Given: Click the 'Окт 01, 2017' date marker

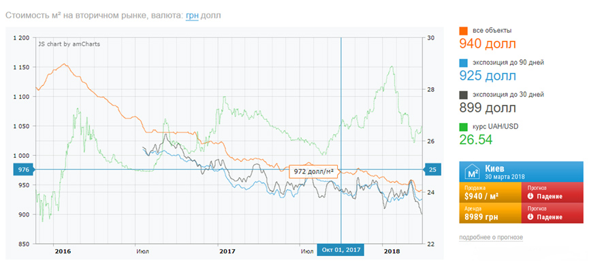Looking at the screenshot, I should 340,250.
